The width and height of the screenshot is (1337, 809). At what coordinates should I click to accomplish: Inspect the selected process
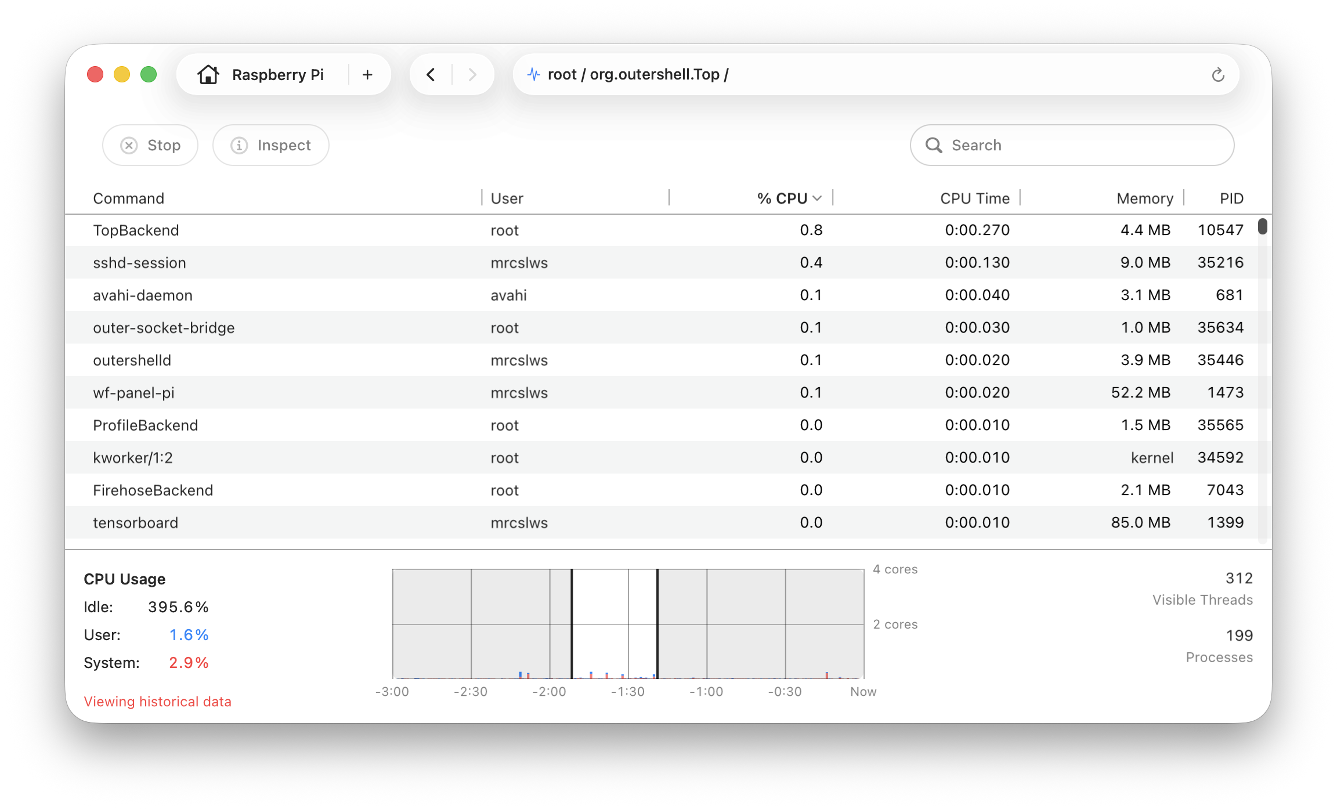pos(271,145)
